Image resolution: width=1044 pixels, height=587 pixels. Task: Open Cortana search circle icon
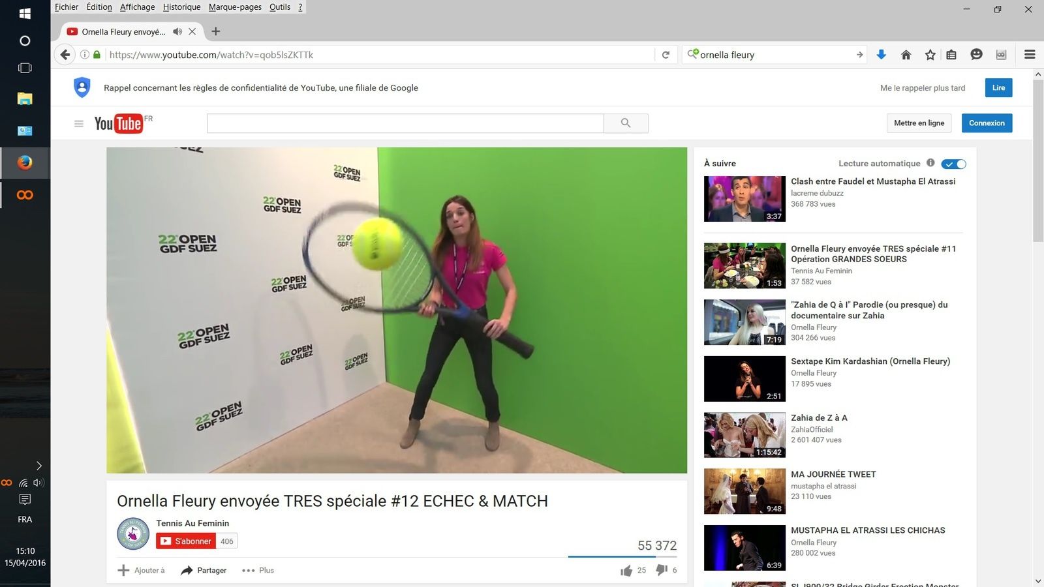(x=25, y=40)
